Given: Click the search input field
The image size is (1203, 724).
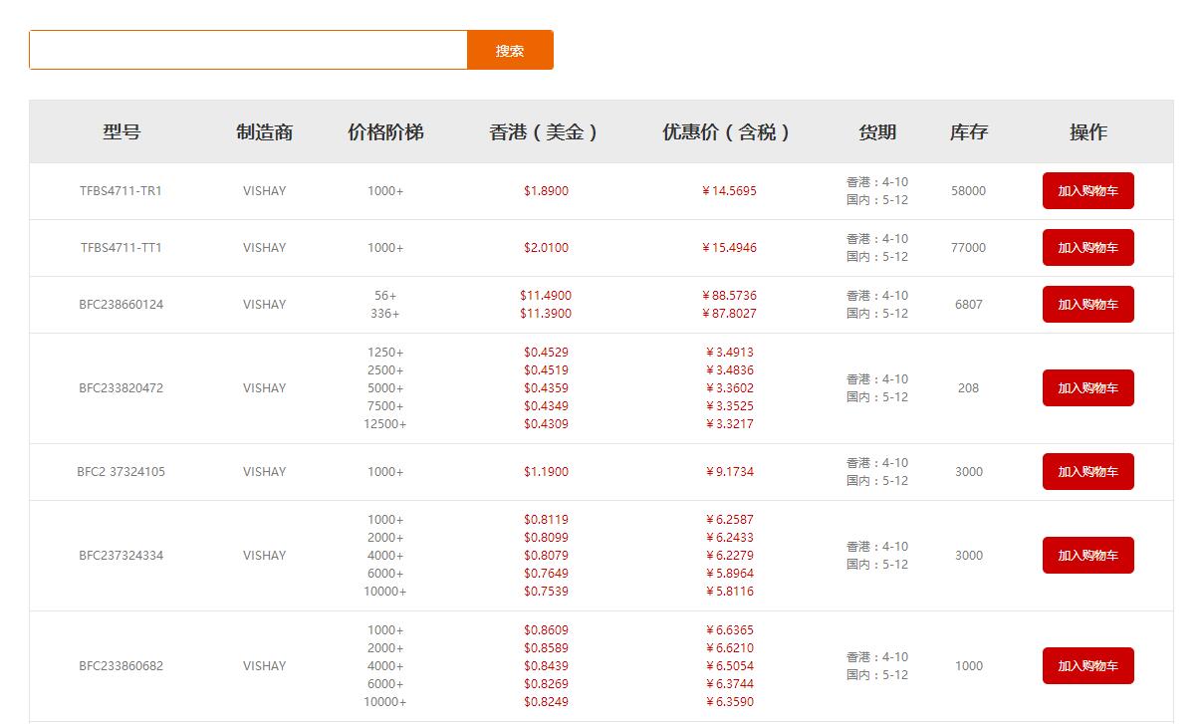Looking at the screenshot, I should [x=247, y=50].
